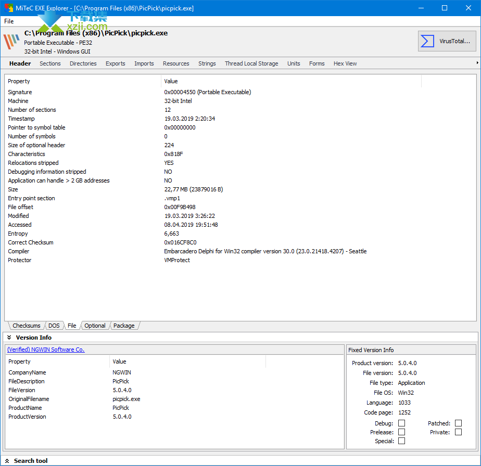
Task: Open the Hex View tab
Action: click(345, 63)
